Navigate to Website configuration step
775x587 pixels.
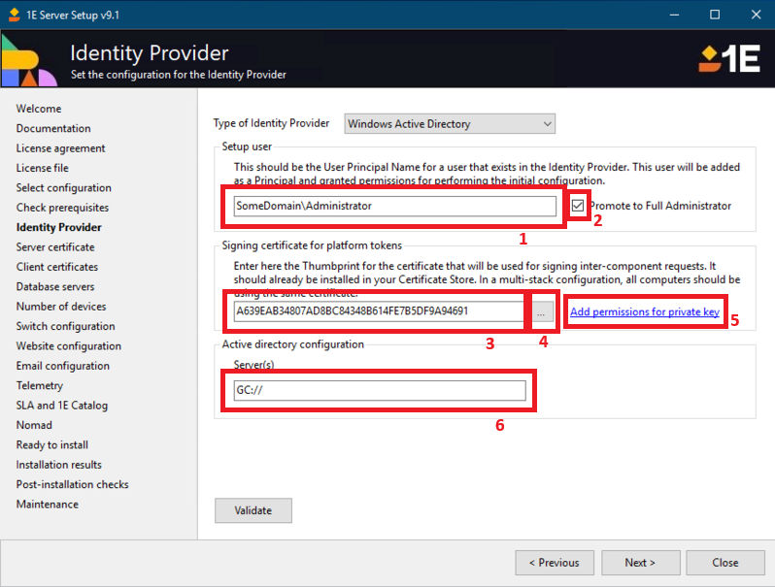click(68, 346)
